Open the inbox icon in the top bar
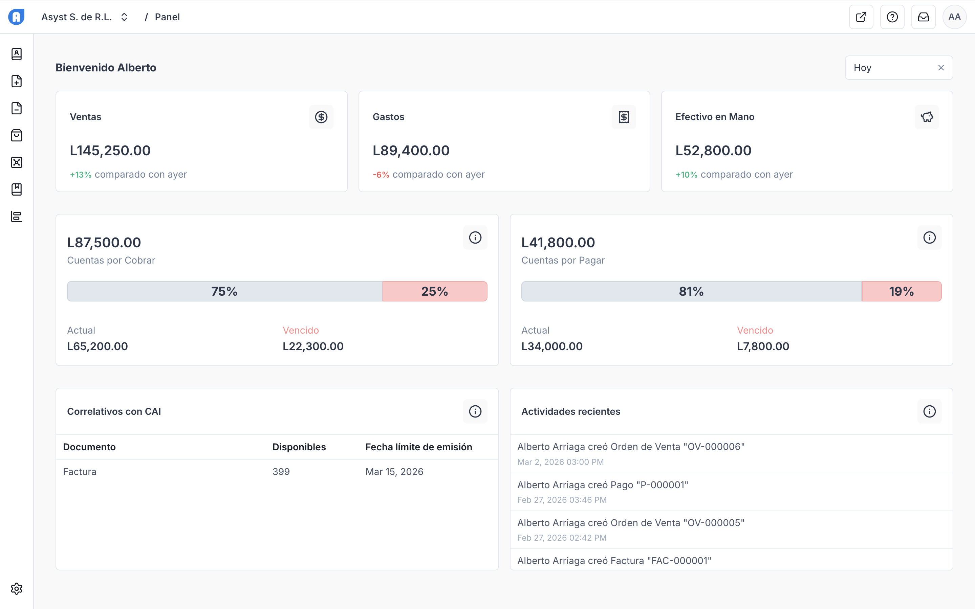Viewport: 975px width, 609px height. coord(924,17)
